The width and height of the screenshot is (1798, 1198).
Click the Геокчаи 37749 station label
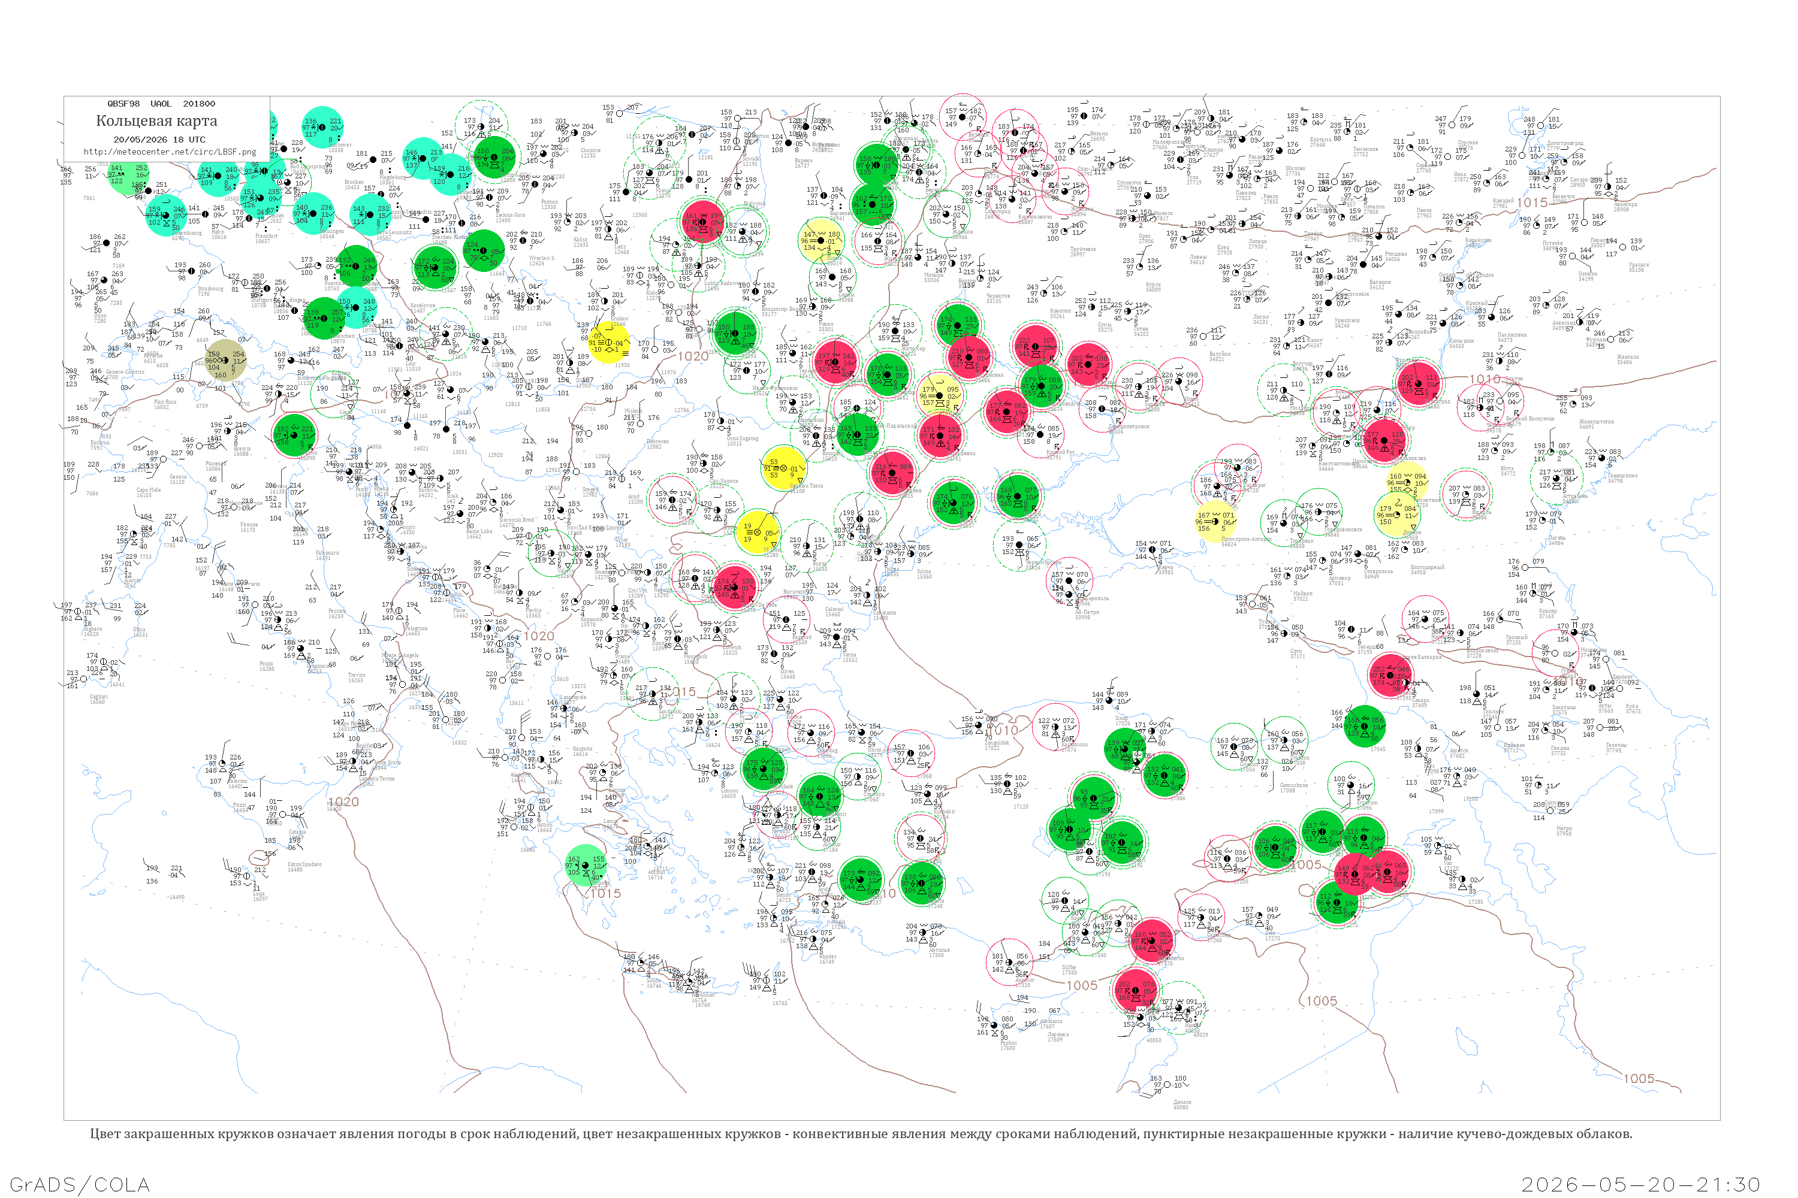1617,748
